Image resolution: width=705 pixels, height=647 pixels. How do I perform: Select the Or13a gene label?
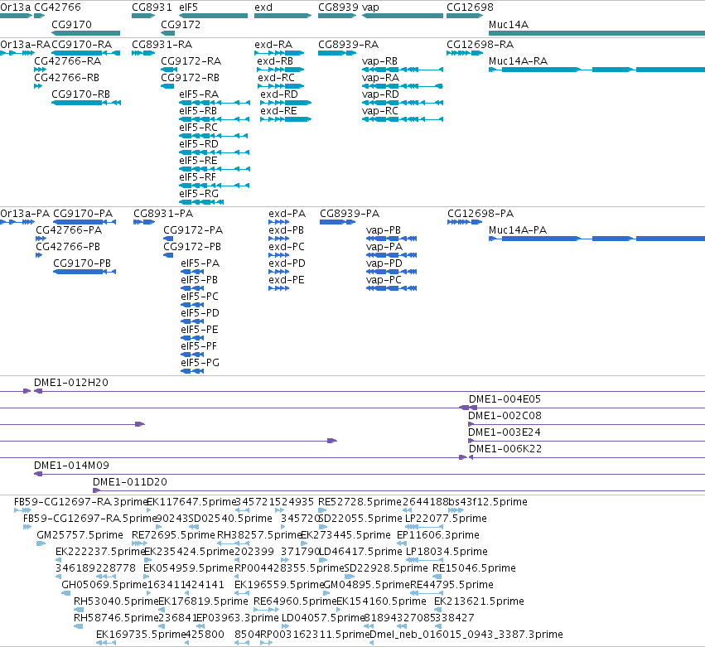[16, 7]
